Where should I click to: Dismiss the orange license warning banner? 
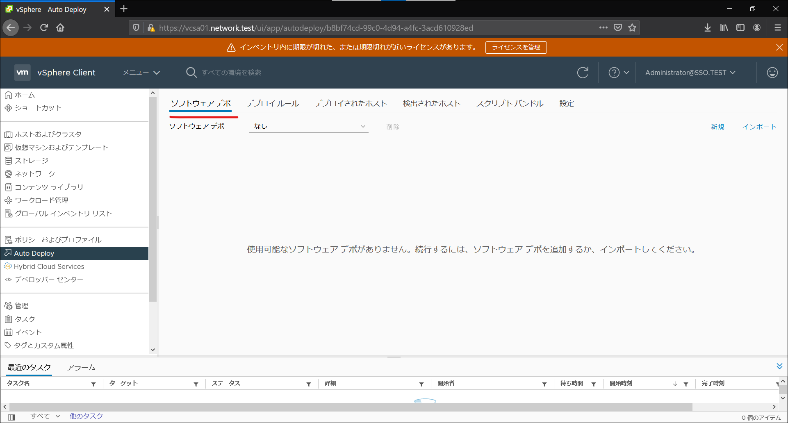click(x=779, y=48)
